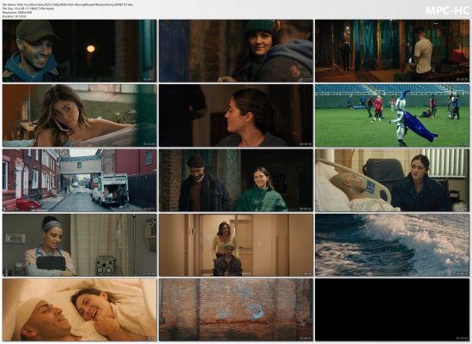472x344 pixels.
Task: Select thumbnail of ponytailed woman in dark doorway
Action: point(236,116)
